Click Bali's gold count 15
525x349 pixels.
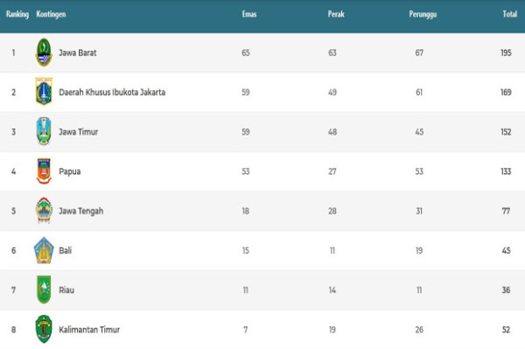[x=246, y=251]
